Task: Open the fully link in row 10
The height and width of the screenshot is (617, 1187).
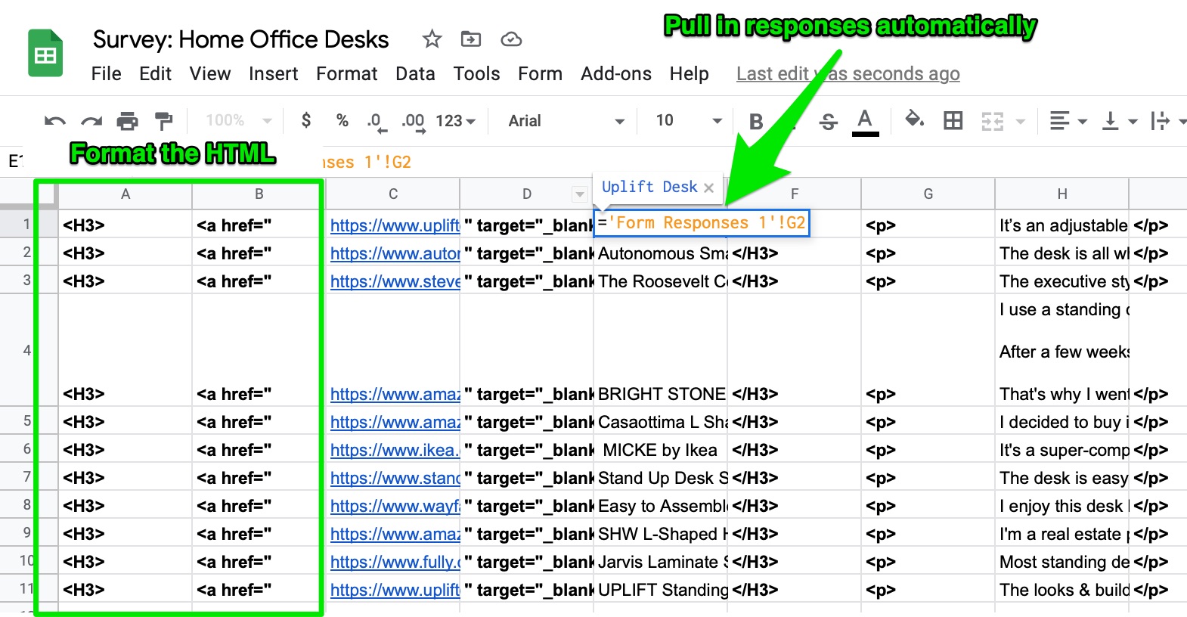Action: pyautogui.click(x=395, y=562)
